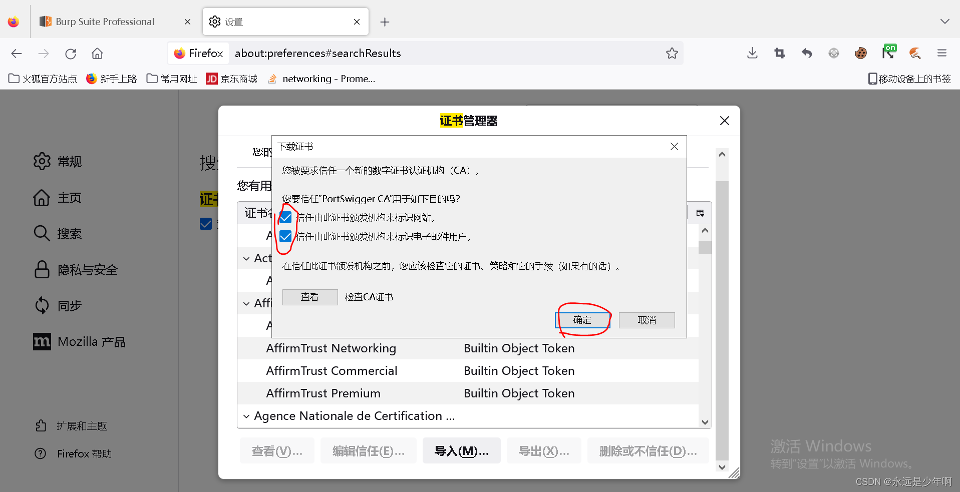Open the home page icon
The image size is (960, 492).
(x=97, y=54)
